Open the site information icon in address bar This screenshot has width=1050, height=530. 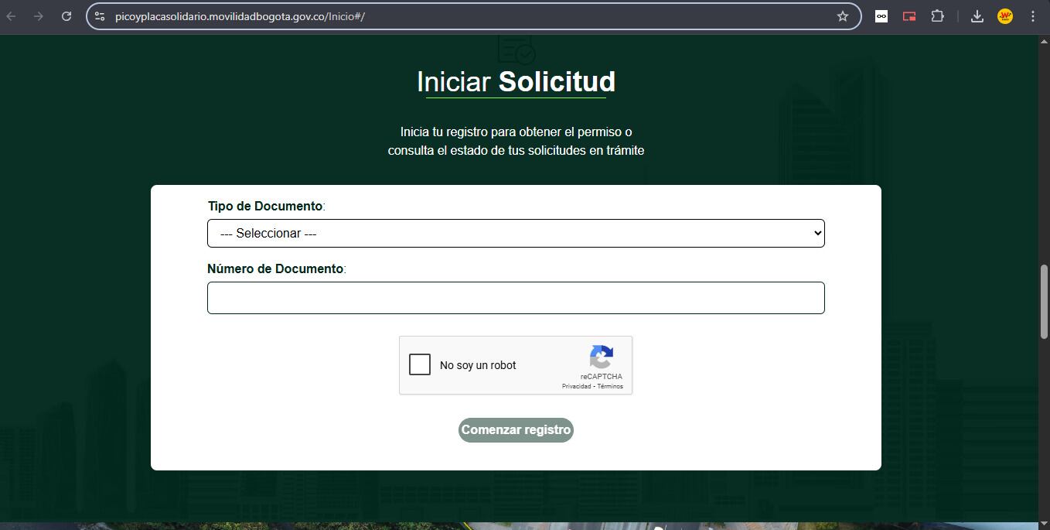click(x=100, y=16)
